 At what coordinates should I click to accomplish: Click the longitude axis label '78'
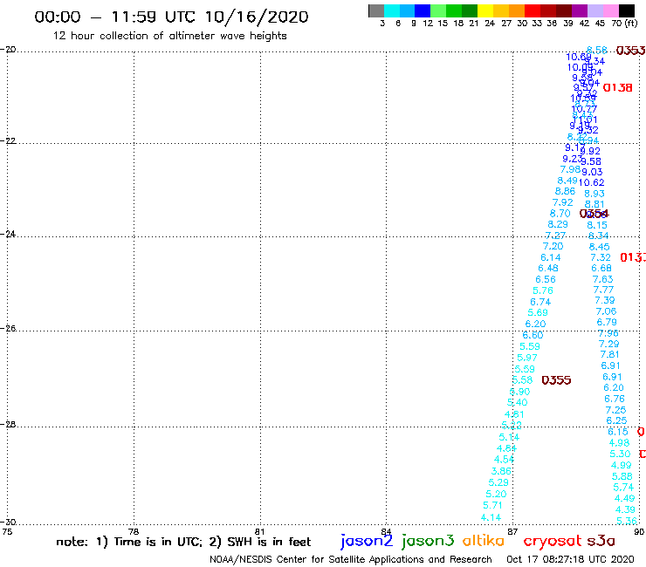click(x=133, y=531)
